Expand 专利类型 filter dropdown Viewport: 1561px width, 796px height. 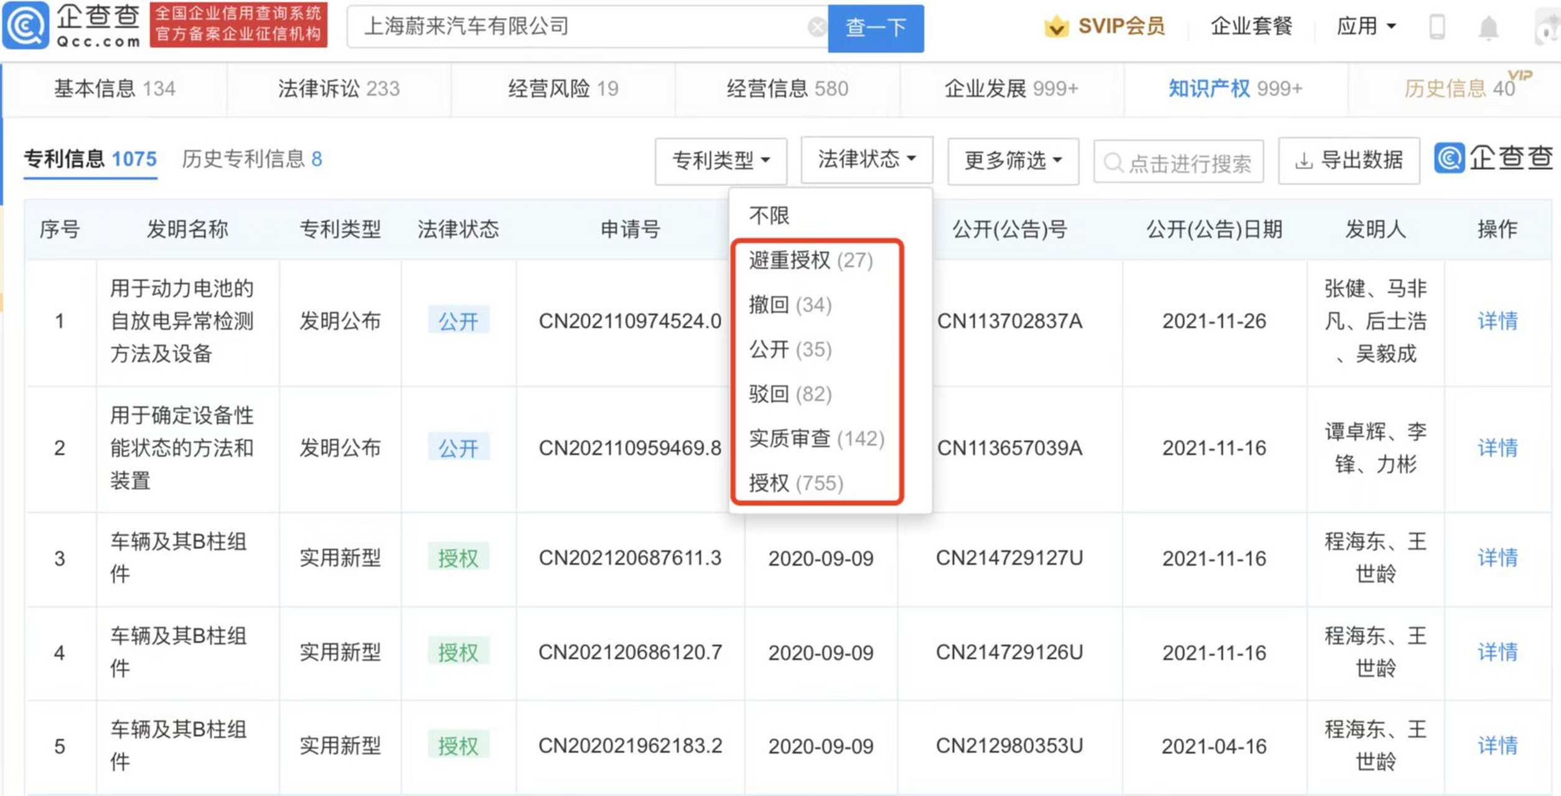(x=721, y=161)
